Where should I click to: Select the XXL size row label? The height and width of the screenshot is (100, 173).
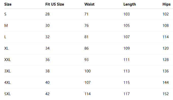[8, 60]
